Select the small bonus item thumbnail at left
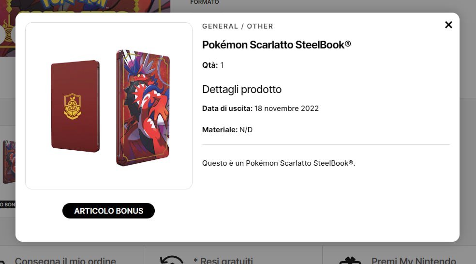476x264 pixels. click(7, 162)
